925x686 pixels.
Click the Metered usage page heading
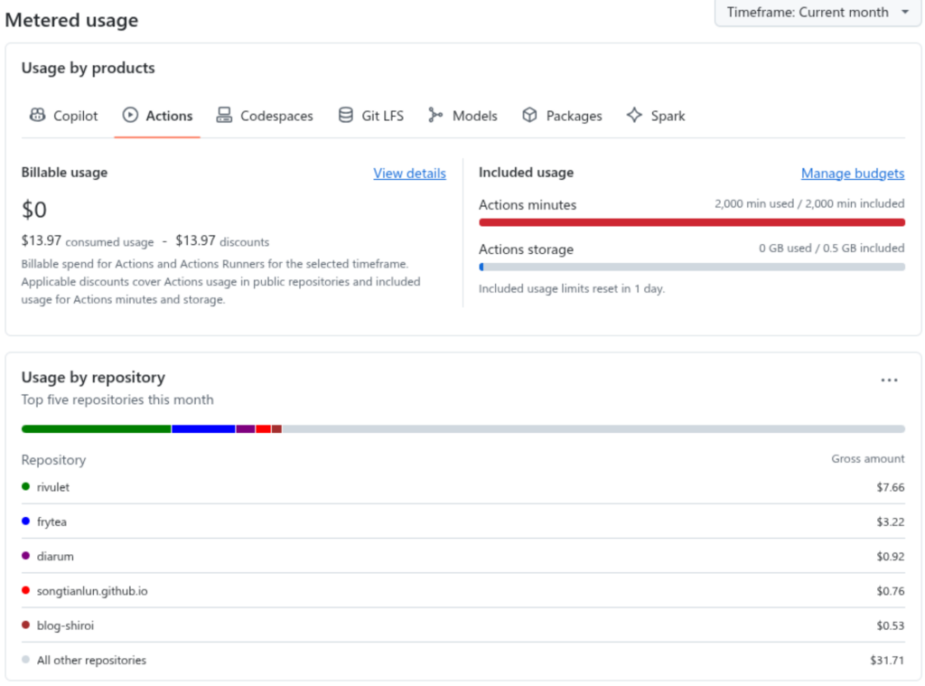71,20
